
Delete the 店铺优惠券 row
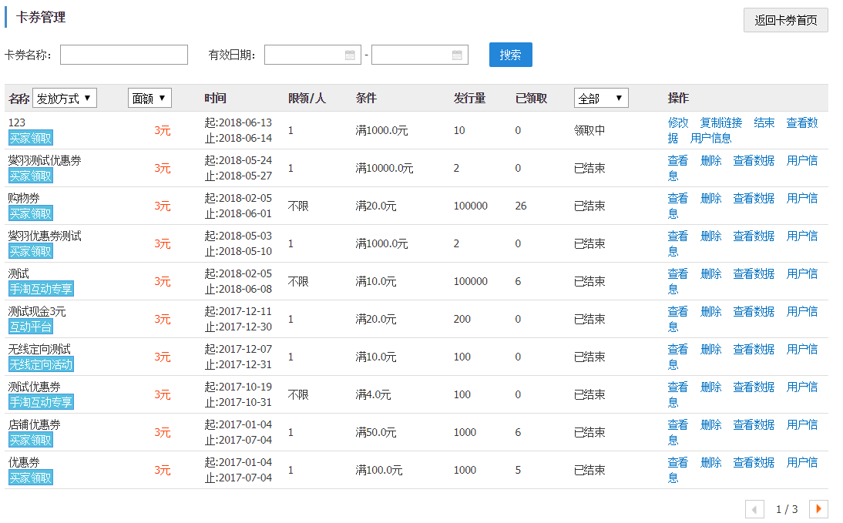click(x=710, y=424)
